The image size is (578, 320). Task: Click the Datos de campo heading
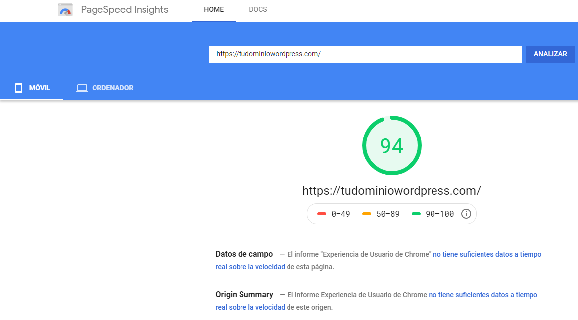244,254
